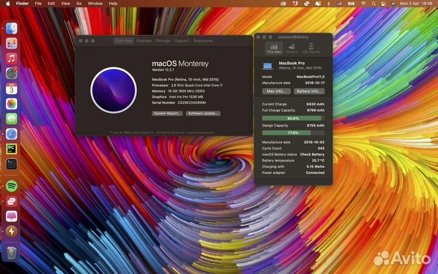Switch to History tab in coconutBattery
Viewport: 438px width, 274px height.
pyautogui.click(x=291, y=48)
